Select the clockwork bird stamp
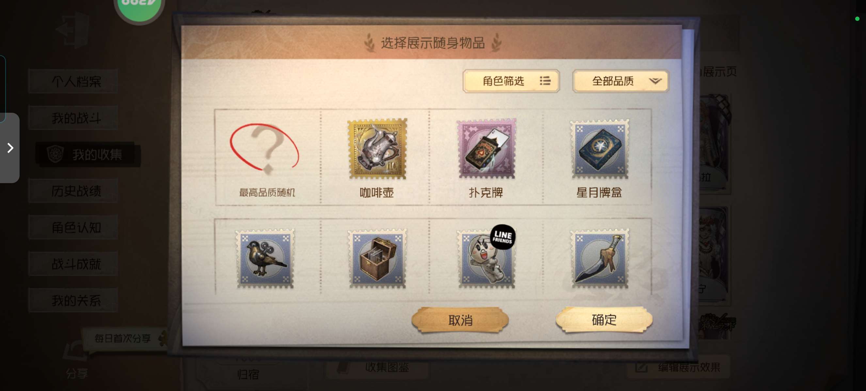Viewport: 866px width, 391px height. tap(265, 258)
